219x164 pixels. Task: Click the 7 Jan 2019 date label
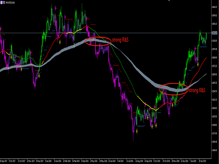[x=193, y=161]
